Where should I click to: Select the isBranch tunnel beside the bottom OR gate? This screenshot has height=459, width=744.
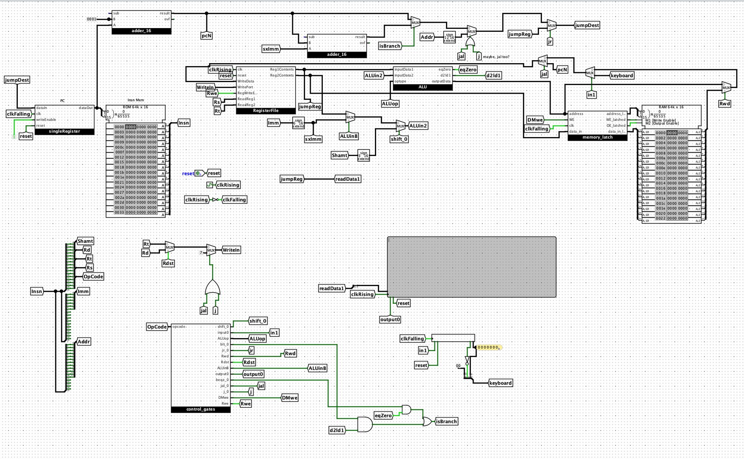[x=446, y=421]
